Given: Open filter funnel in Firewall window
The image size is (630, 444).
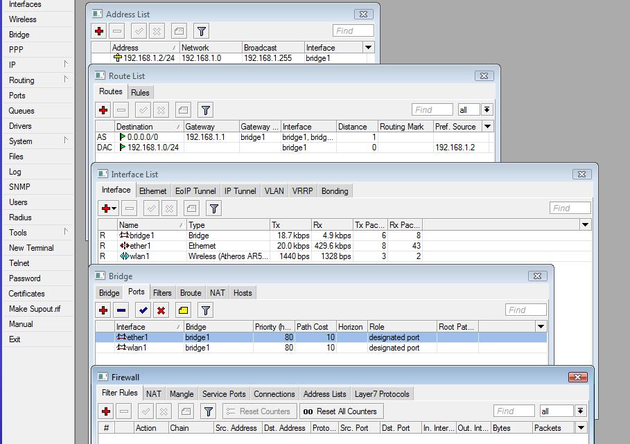Looking at the screenshot, I should point(208,411).
